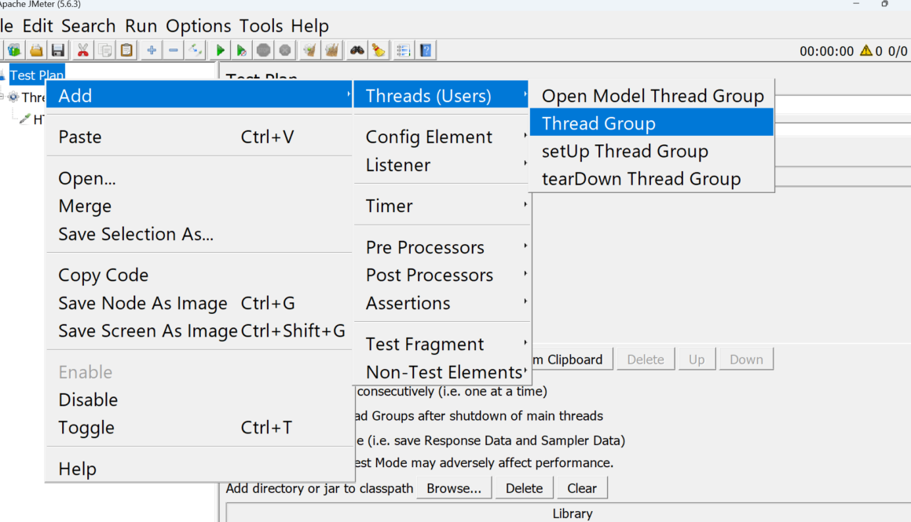Click the Templates toolbar icon
This screenshot has width=911, height=522.
pos(15,50)
